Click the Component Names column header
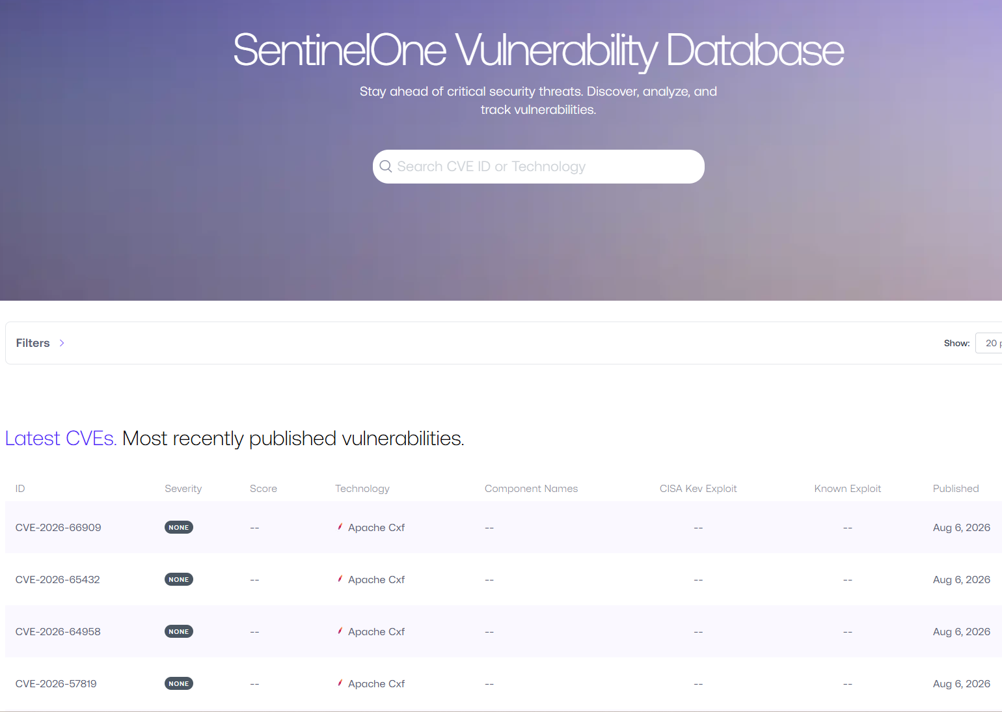This screenshot has height=712, width=1002. pos(531,488)
